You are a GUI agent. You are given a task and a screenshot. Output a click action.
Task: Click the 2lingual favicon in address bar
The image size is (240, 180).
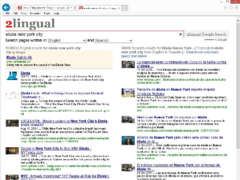pyautogui.click(x=20, y=8)
